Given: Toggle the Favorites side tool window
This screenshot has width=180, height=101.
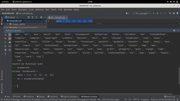Looking at the screenshot, I should coord(2,88).
